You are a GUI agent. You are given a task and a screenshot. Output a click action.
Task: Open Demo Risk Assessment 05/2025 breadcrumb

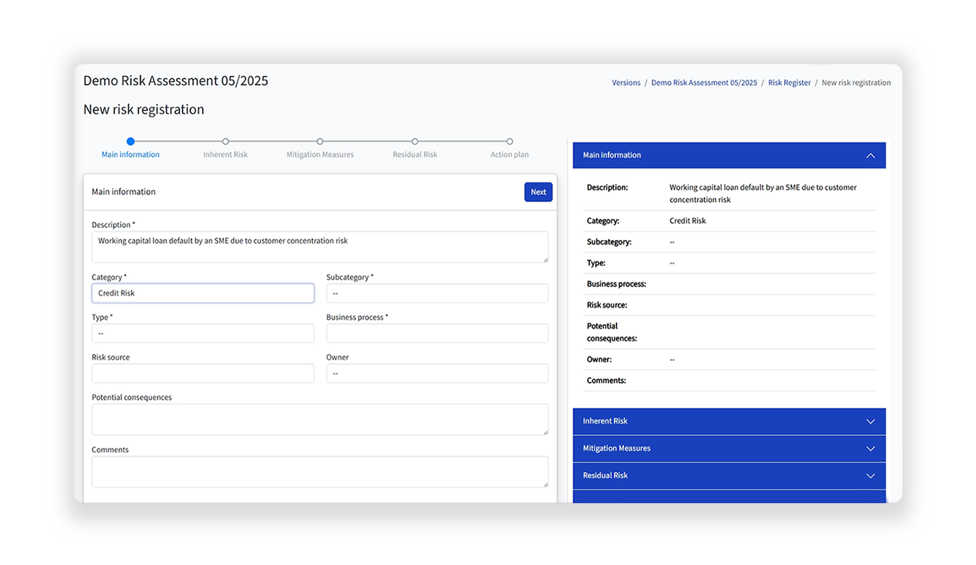704,83
